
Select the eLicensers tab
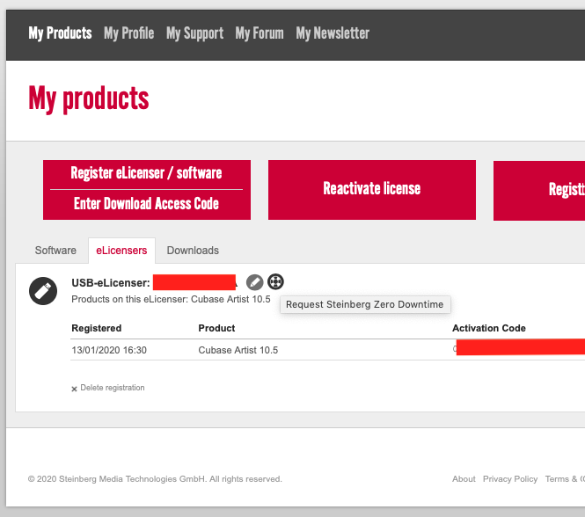click(121, 251)
